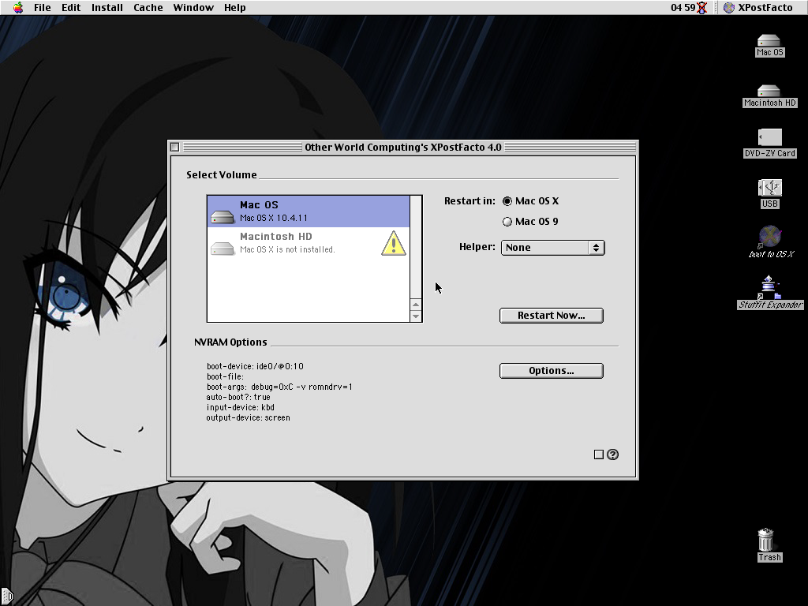Close the XPostFacto window with its close box
808x606 pixels.
(x=175, y=147)
